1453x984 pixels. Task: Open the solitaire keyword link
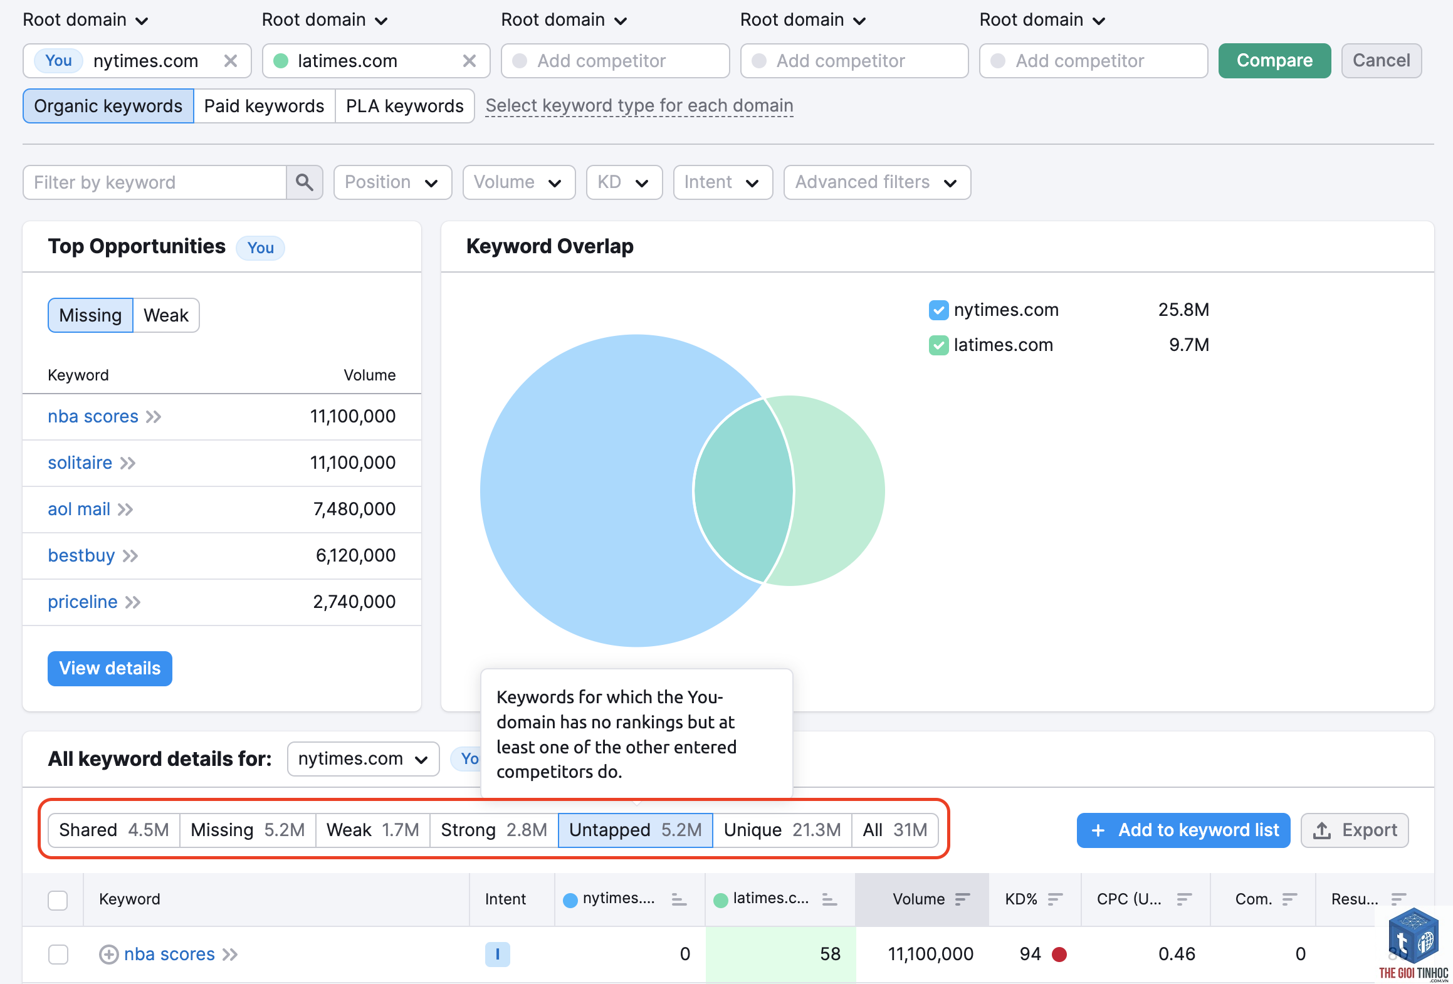point(80,463)
